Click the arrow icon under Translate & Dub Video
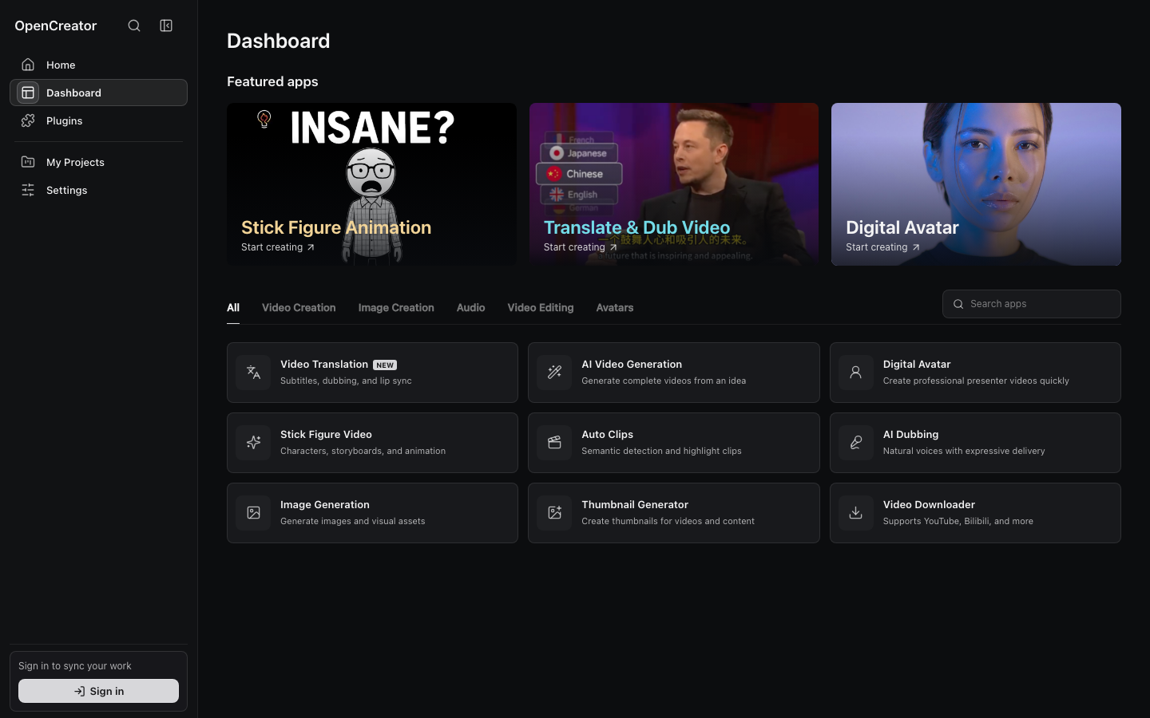The image size is (1150, 718). coord(613,247)
